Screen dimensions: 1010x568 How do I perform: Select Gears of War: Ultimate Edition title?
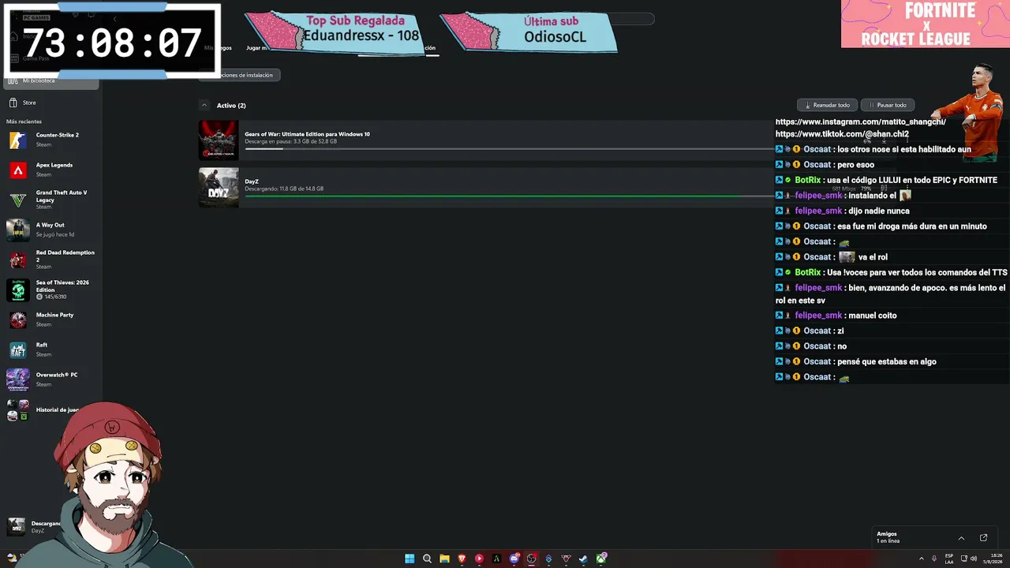coord(307,134)
